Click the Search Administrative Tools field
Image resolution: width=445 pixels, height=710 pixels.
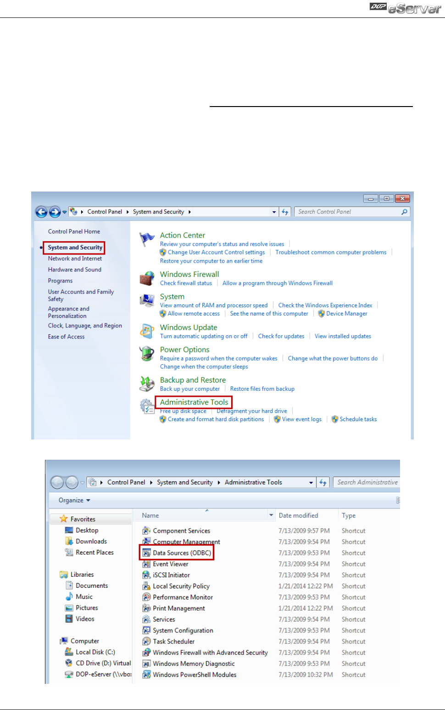[366, 482]
